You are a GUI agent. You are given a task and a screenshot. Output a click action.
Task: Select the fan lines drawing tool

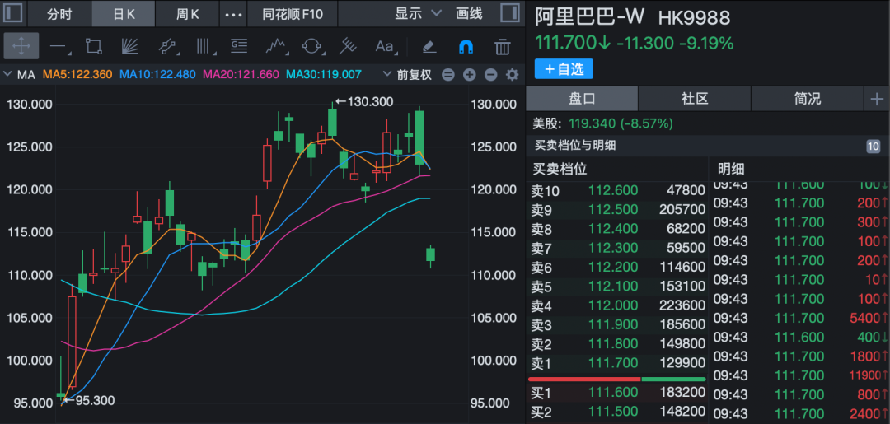(130, 46)
